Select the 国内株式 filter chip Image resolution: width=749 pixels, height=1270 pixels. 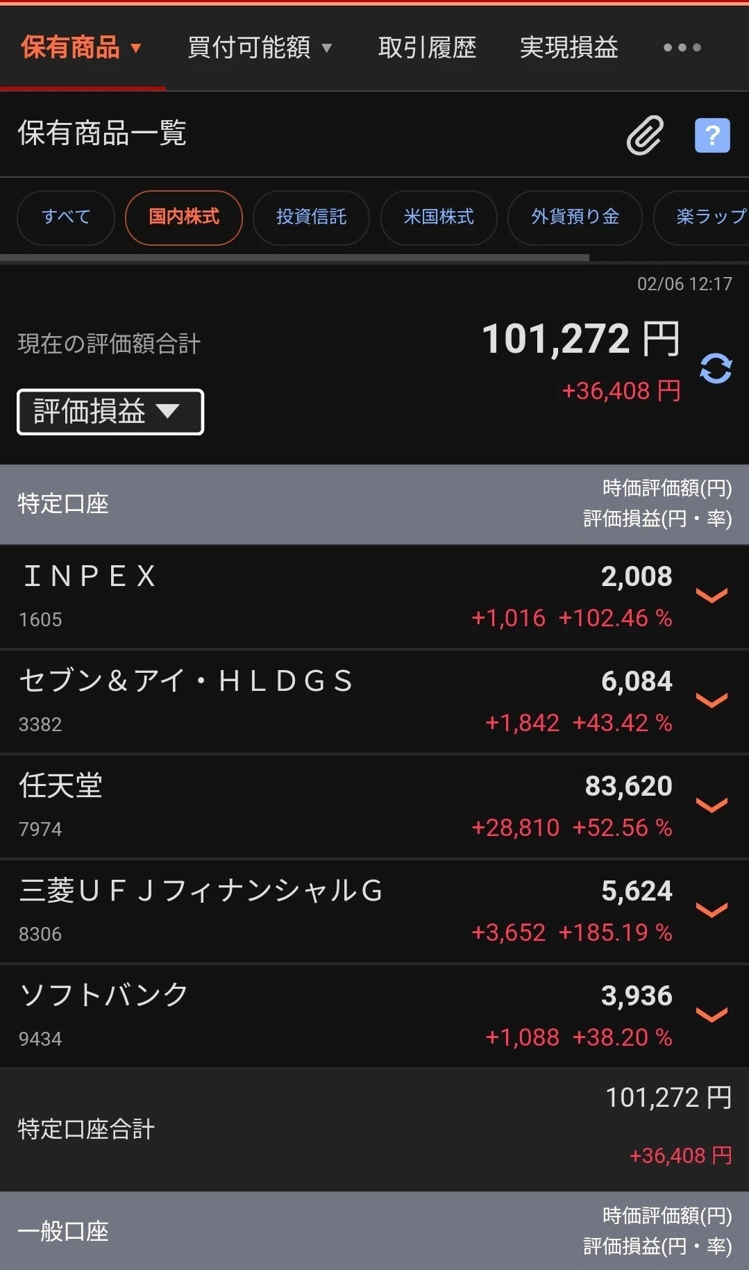pos(184,217)
